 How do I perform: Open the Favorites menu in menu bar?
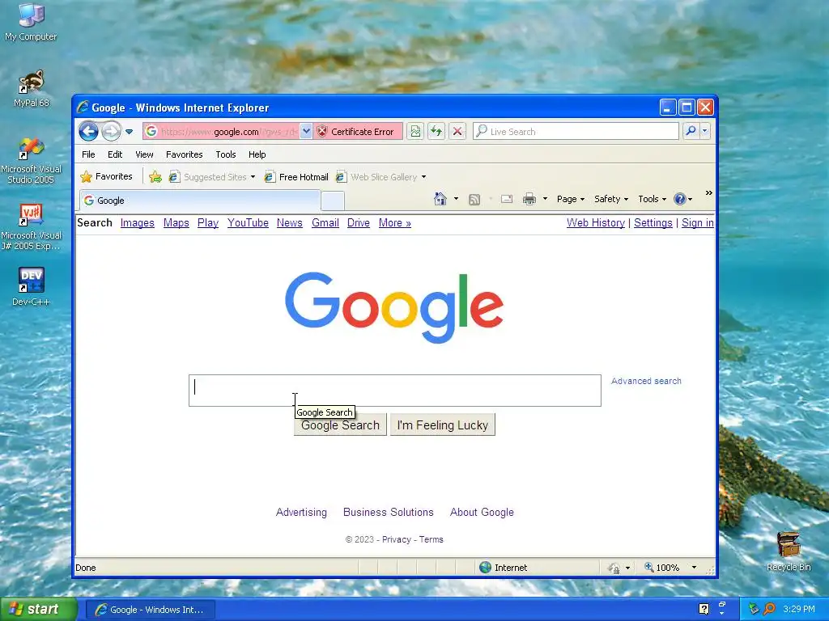[184, 154]
